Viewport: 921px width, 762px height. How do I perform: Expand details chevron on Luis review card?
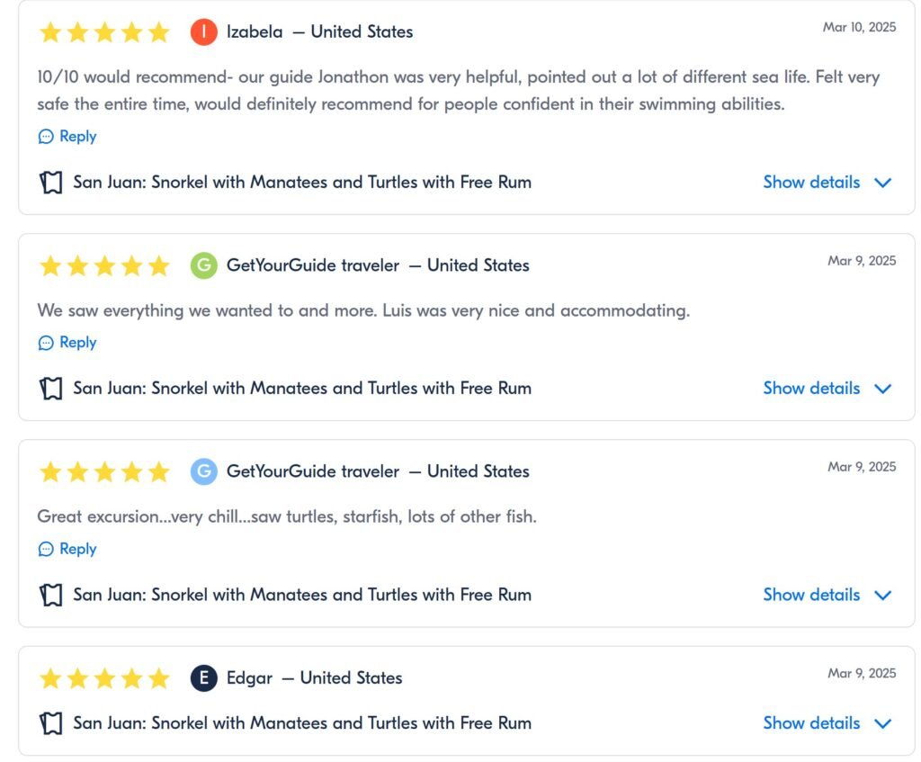(x=883, y=389)
